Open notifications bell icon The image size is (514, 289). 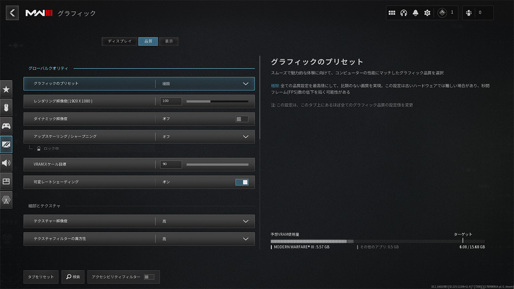pos(415,13)
